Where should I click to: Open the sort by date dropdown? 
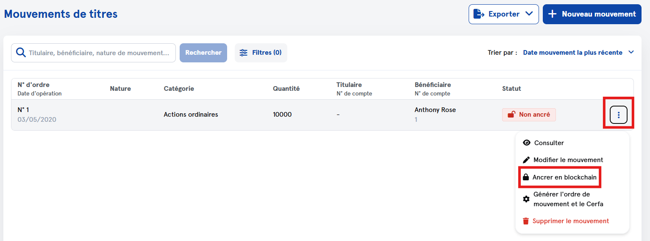coord(572,53)
